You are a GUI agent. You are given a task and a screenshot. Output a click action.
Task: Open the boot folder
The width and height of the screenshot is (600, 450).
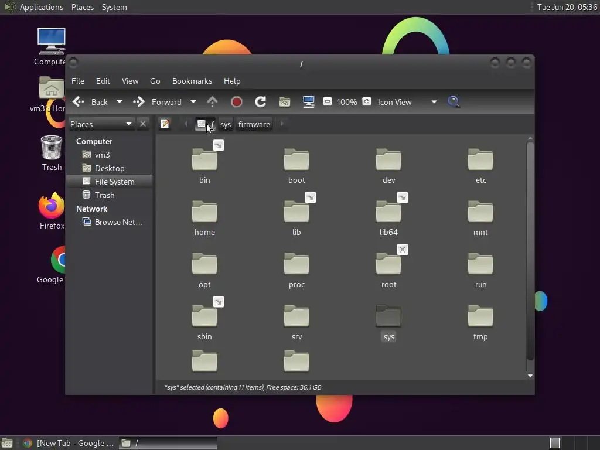(296, 159)
